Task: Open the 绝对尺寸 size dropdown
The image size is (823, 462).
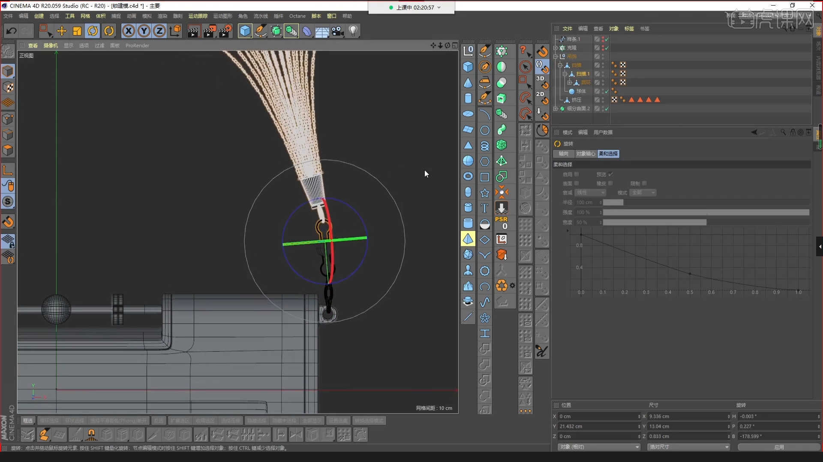Action: click(x=688, y=447)
